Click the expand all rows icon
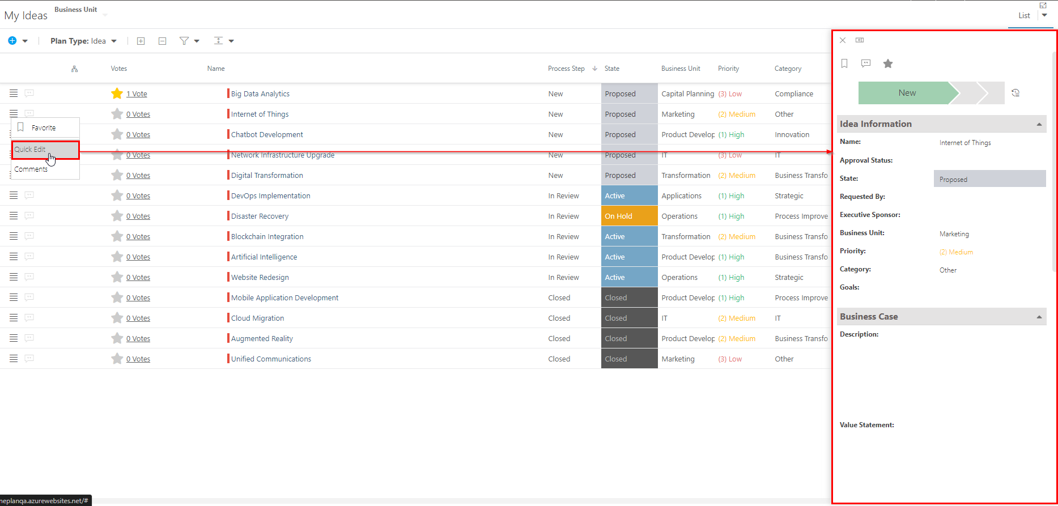Image resolution: width=1058 pixels, height=506 pixels. click(x=141, y=41)
